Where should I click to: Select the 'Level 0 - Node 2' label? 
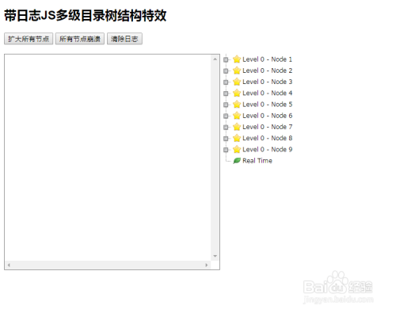[267, 71]
